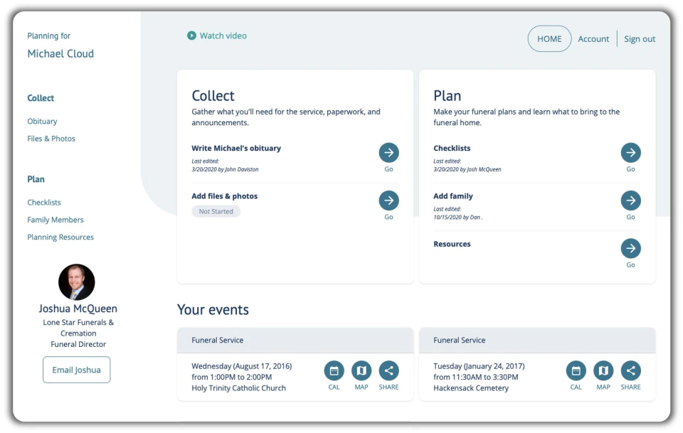The image size is (683, 433).
Task: Play the Watch video link
Action: click(217, 36)
